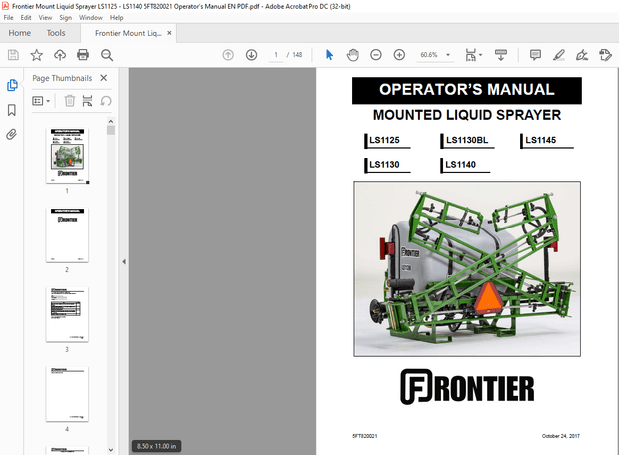Zoom out with the minus circle icon
The height and width of the screenshot is (455, 619).
pos(376,55)
